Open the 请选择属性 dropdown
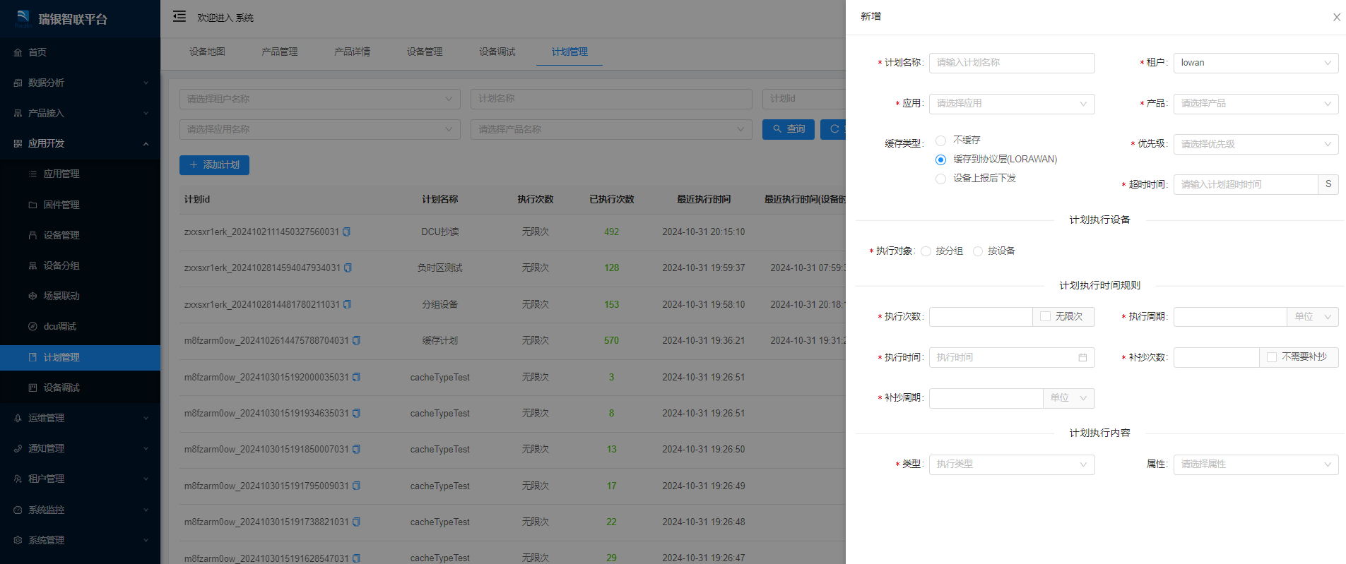This screenshot has height=564, width=1346. (1256, 464)
